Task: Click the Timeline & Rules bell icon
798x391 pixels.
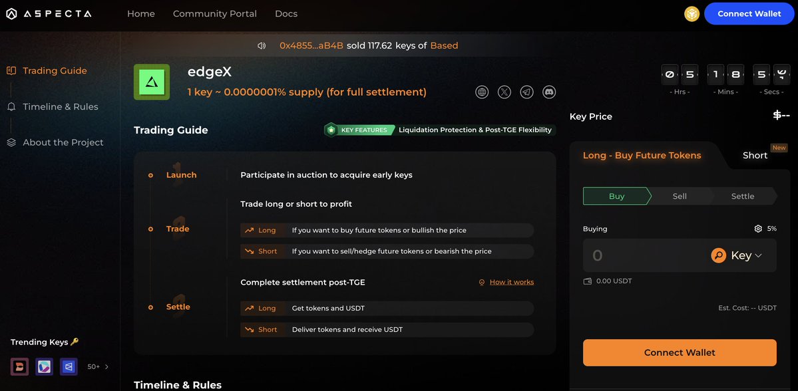Action: [11, 107]
